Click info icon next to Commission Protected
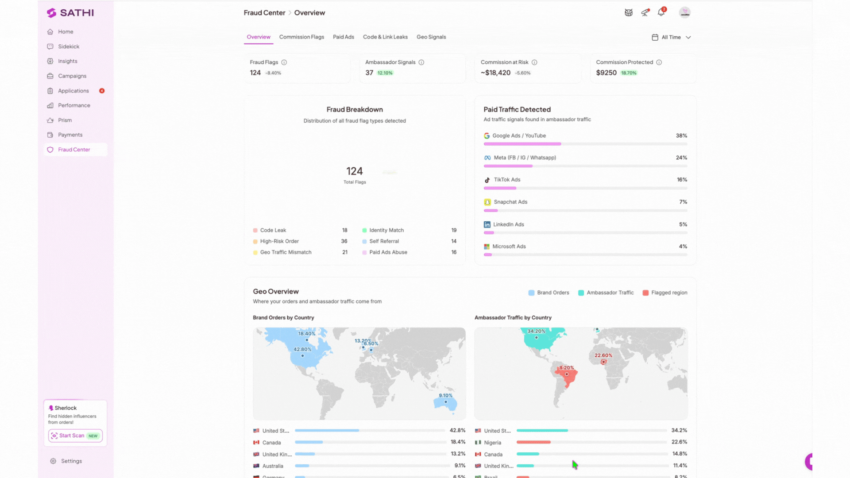The image size is (850, 478). (659, 62)
